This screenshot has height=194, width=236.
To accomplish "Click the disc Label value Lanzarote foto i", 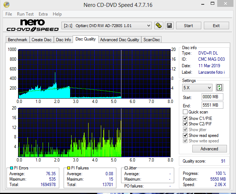I will click(211, 72).
